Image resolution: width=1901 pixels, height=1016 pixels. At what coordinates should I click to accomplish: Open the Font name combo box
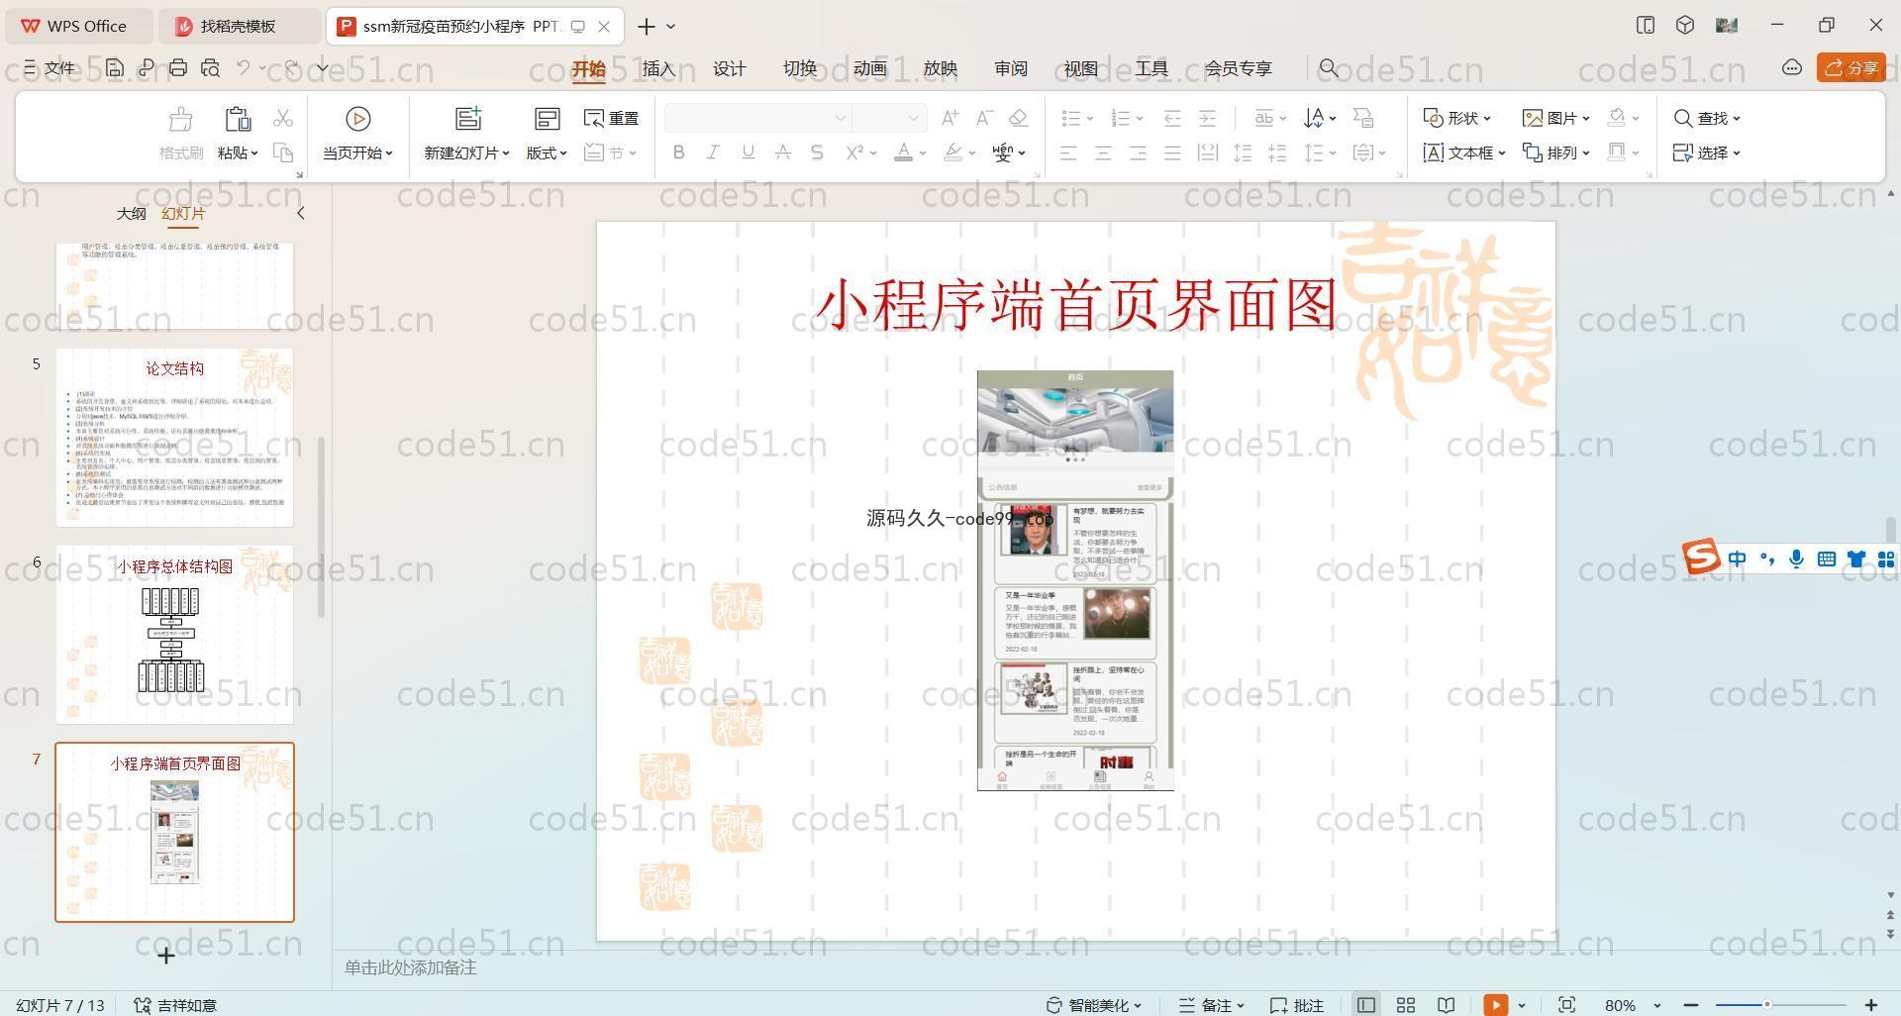coord(758,118)
